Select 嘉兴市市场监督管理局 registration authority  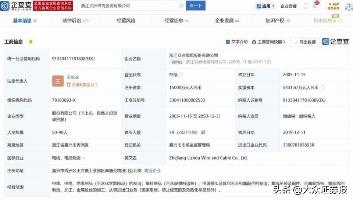coord(190,145)
